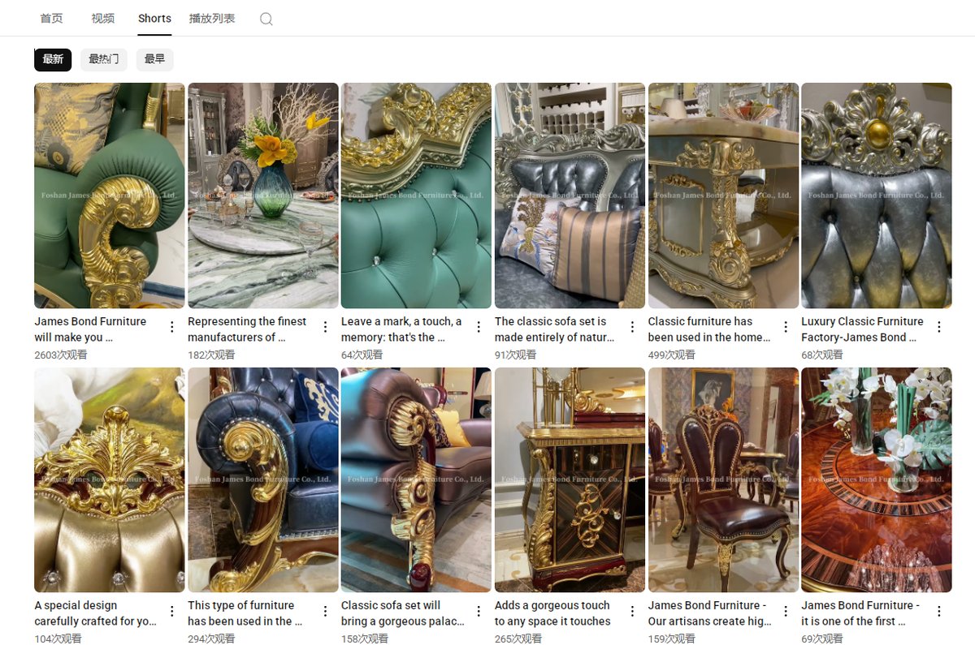Screen dimensions: 975x645
Task: Select the 最新 sort filter chip
Action: (x=53, y=59)
